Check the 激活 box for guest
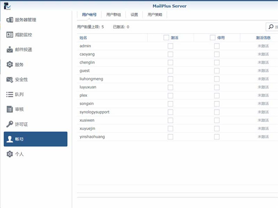The width and height of the screenshot is (278, 208). pyautogui.click(x=170, y=71)
